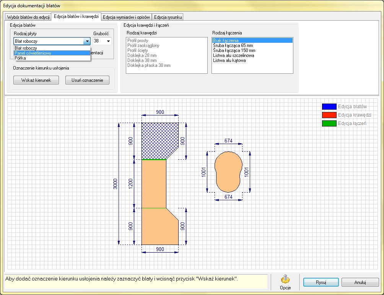Select Profil prosty edge type
The image size is (384, 295).
(x=166, y=41)
